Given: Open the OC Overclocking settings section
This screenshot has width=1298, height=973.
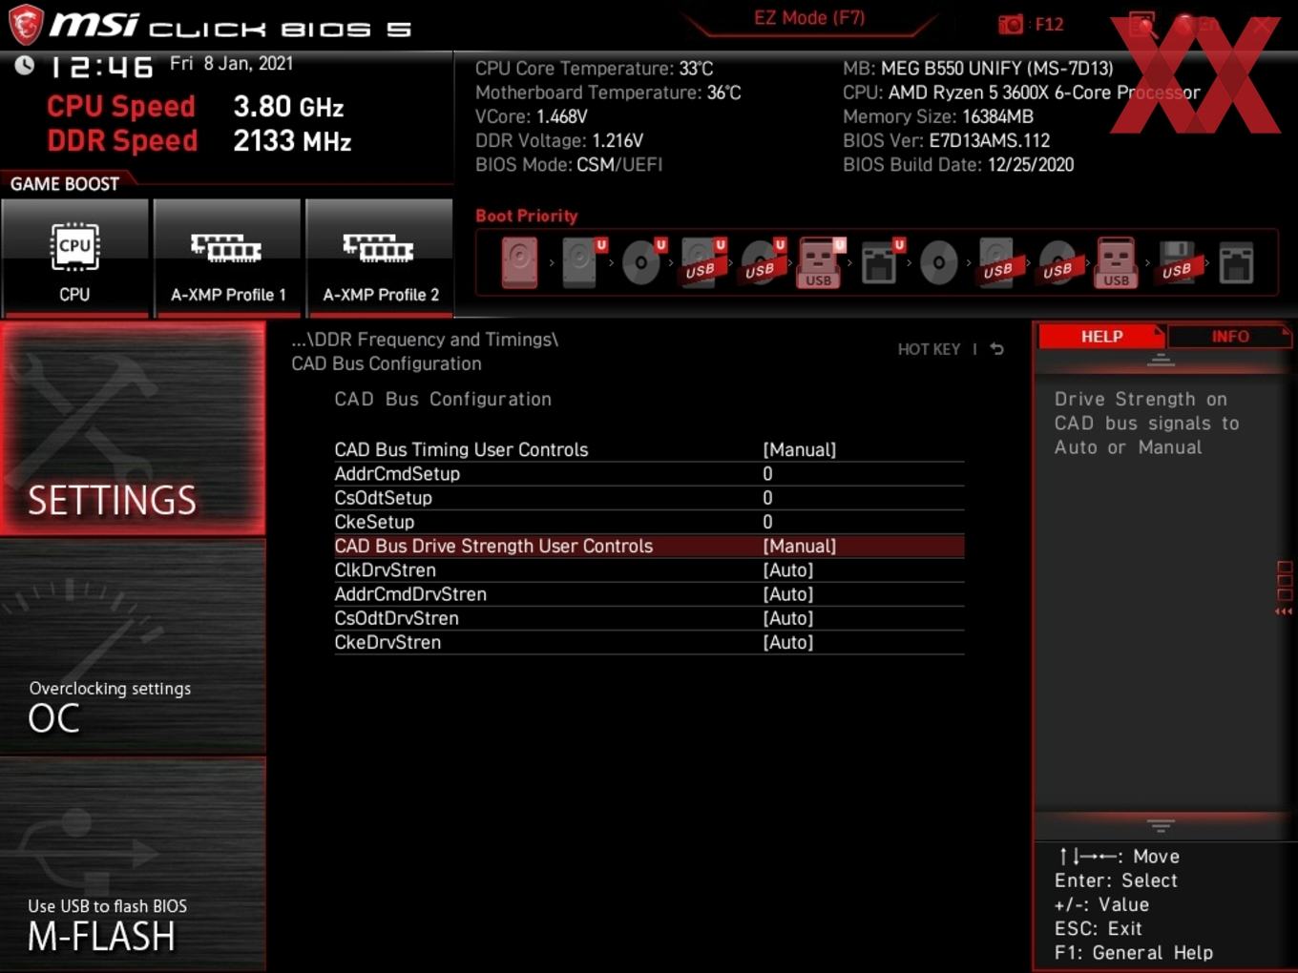Looking at the screenshot, I should coord(133,647).
